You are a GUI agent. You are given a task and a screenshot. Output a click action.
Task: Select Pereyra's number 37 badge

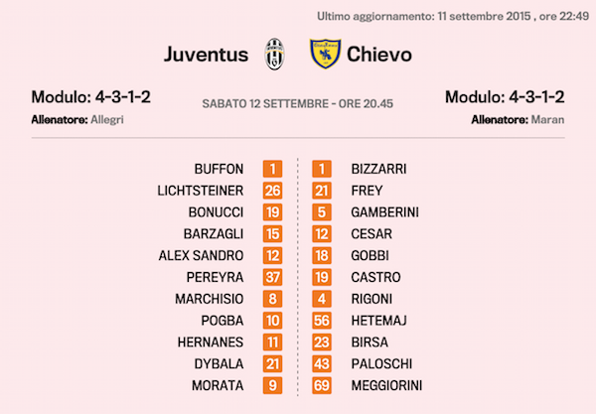point(273,277)
